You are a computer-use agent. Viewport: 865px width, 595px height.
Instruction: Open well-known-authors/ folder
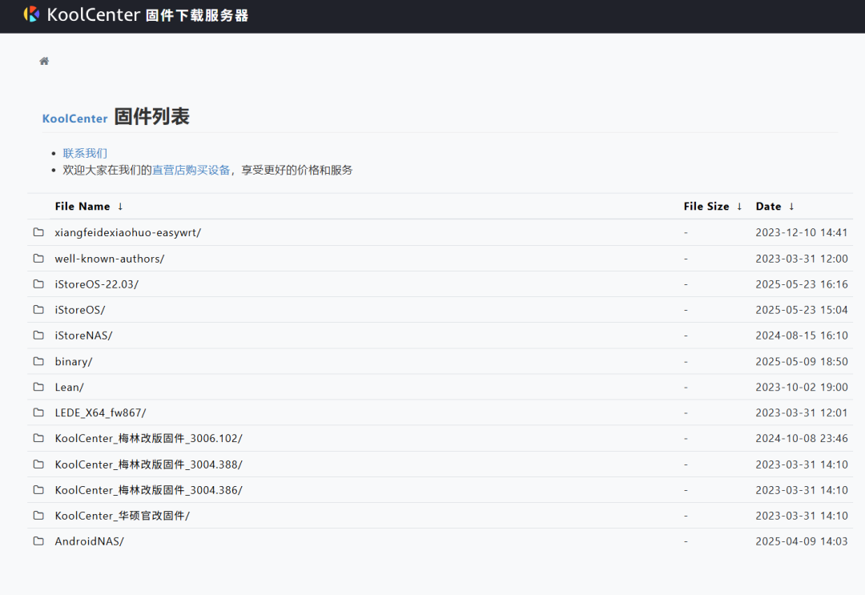coord(109,259)
